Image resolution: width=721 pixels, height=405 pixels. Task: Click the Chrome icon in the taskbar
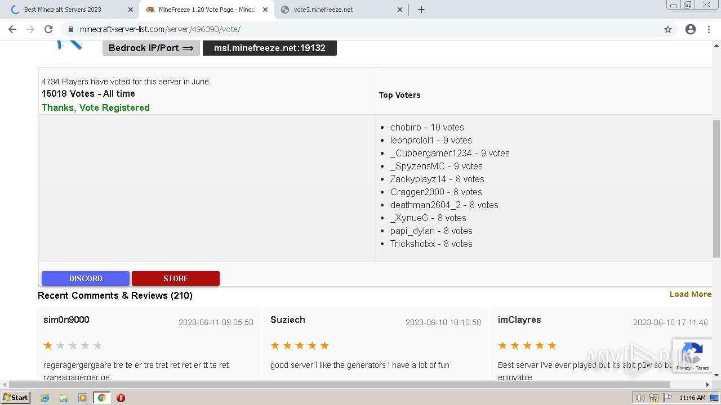tap(101, 398)
